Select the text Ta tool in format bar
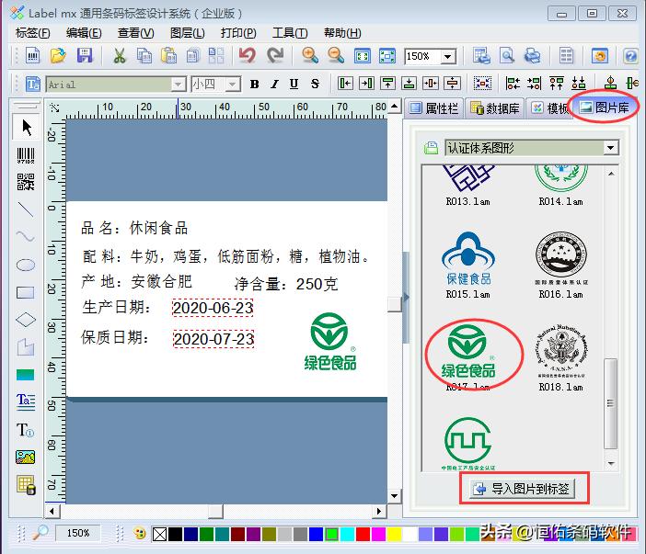Viewport: 646px width, 554px height. [x=32, y=85]
